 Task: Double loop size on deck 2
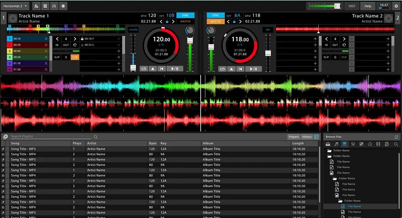(x=344, y=39)
